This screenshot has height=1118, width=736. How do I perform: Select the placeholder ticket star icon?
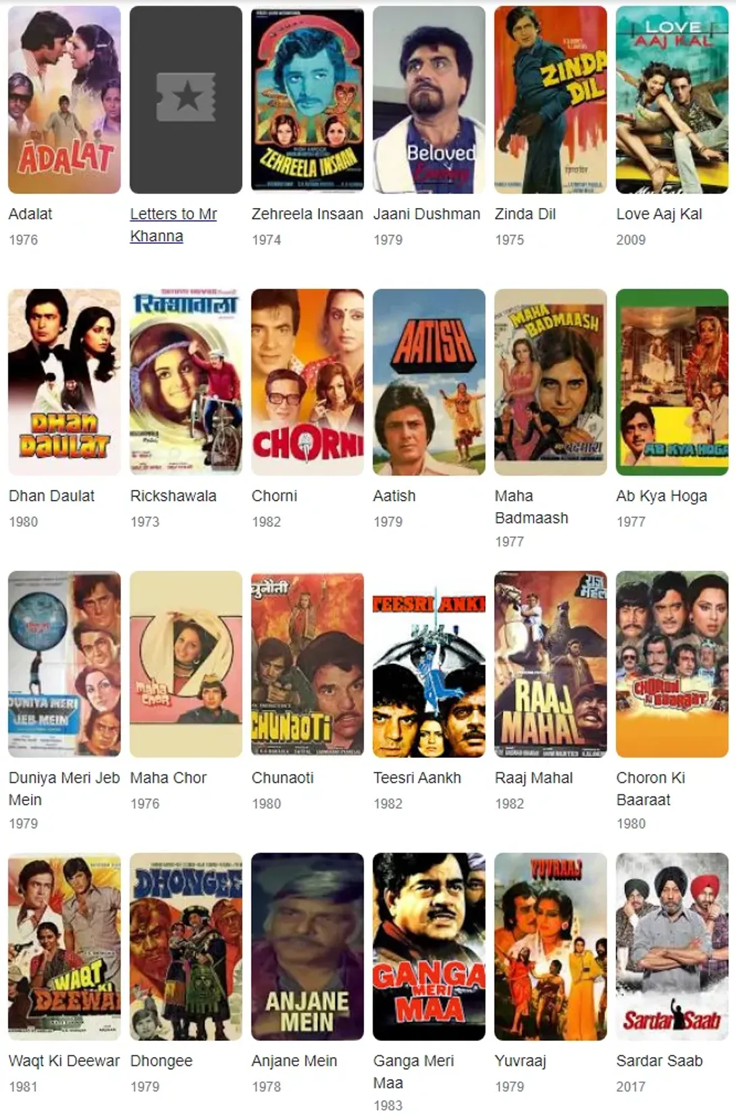(186, 98)
